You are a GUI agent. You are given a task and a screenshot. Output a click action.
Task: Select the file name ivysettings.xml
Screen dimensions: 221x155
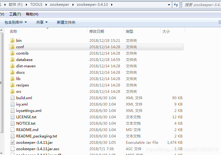click(x=29, y=110)
